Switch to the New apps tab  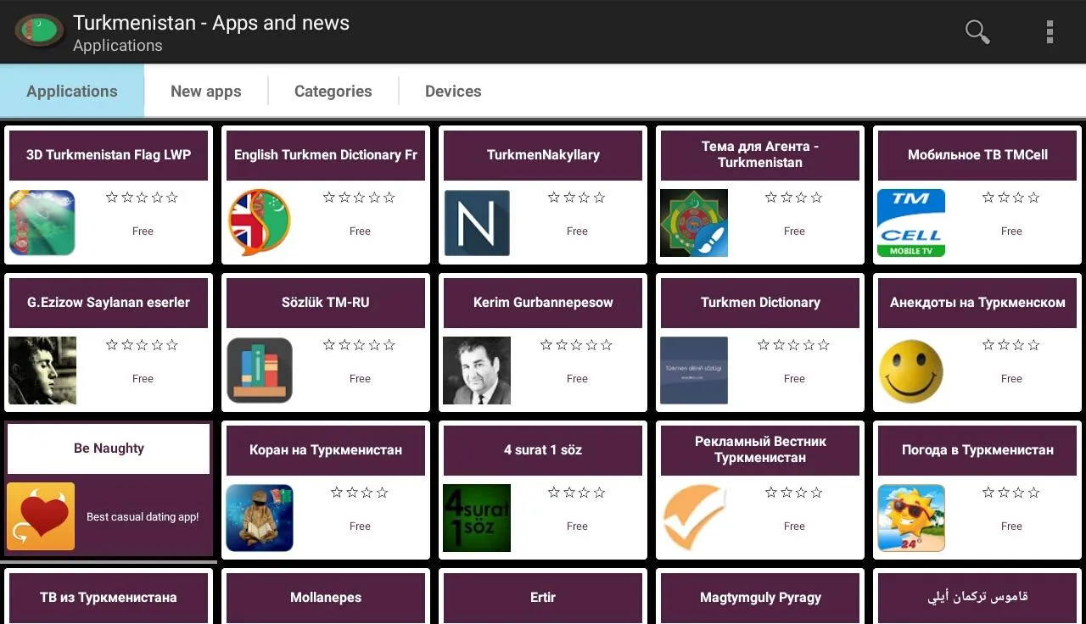pos(206,91)
